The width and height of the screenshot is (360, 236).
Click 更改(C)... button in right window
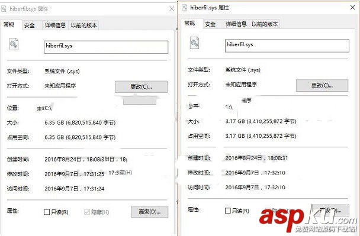322,85
